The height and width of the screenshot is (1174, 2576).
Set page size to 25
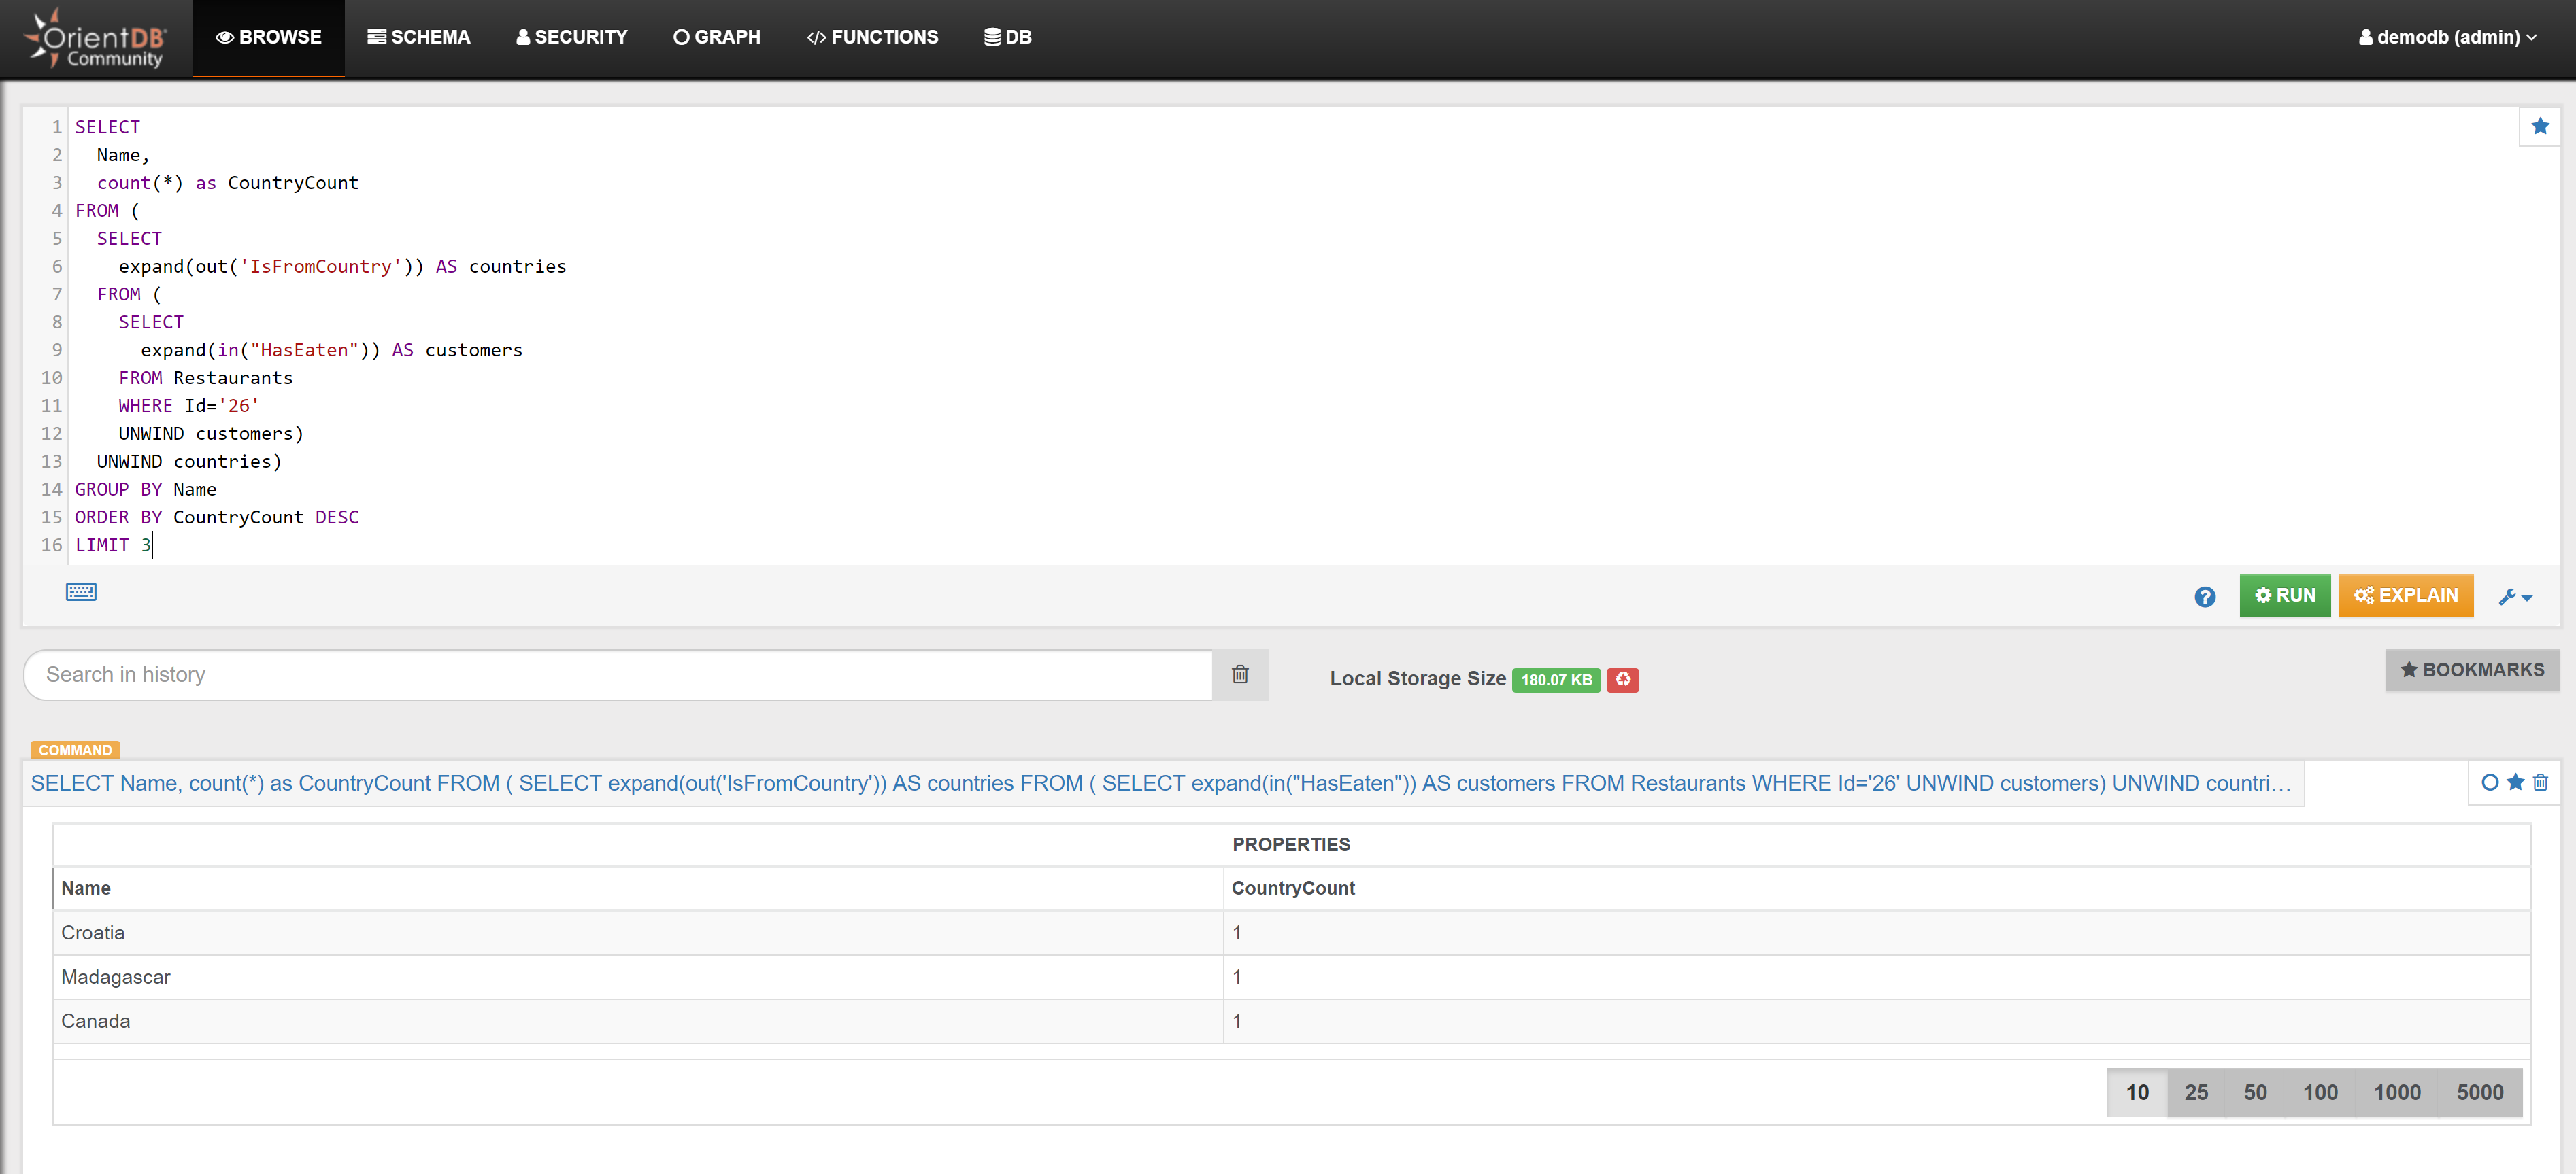click(2195, 1092)
